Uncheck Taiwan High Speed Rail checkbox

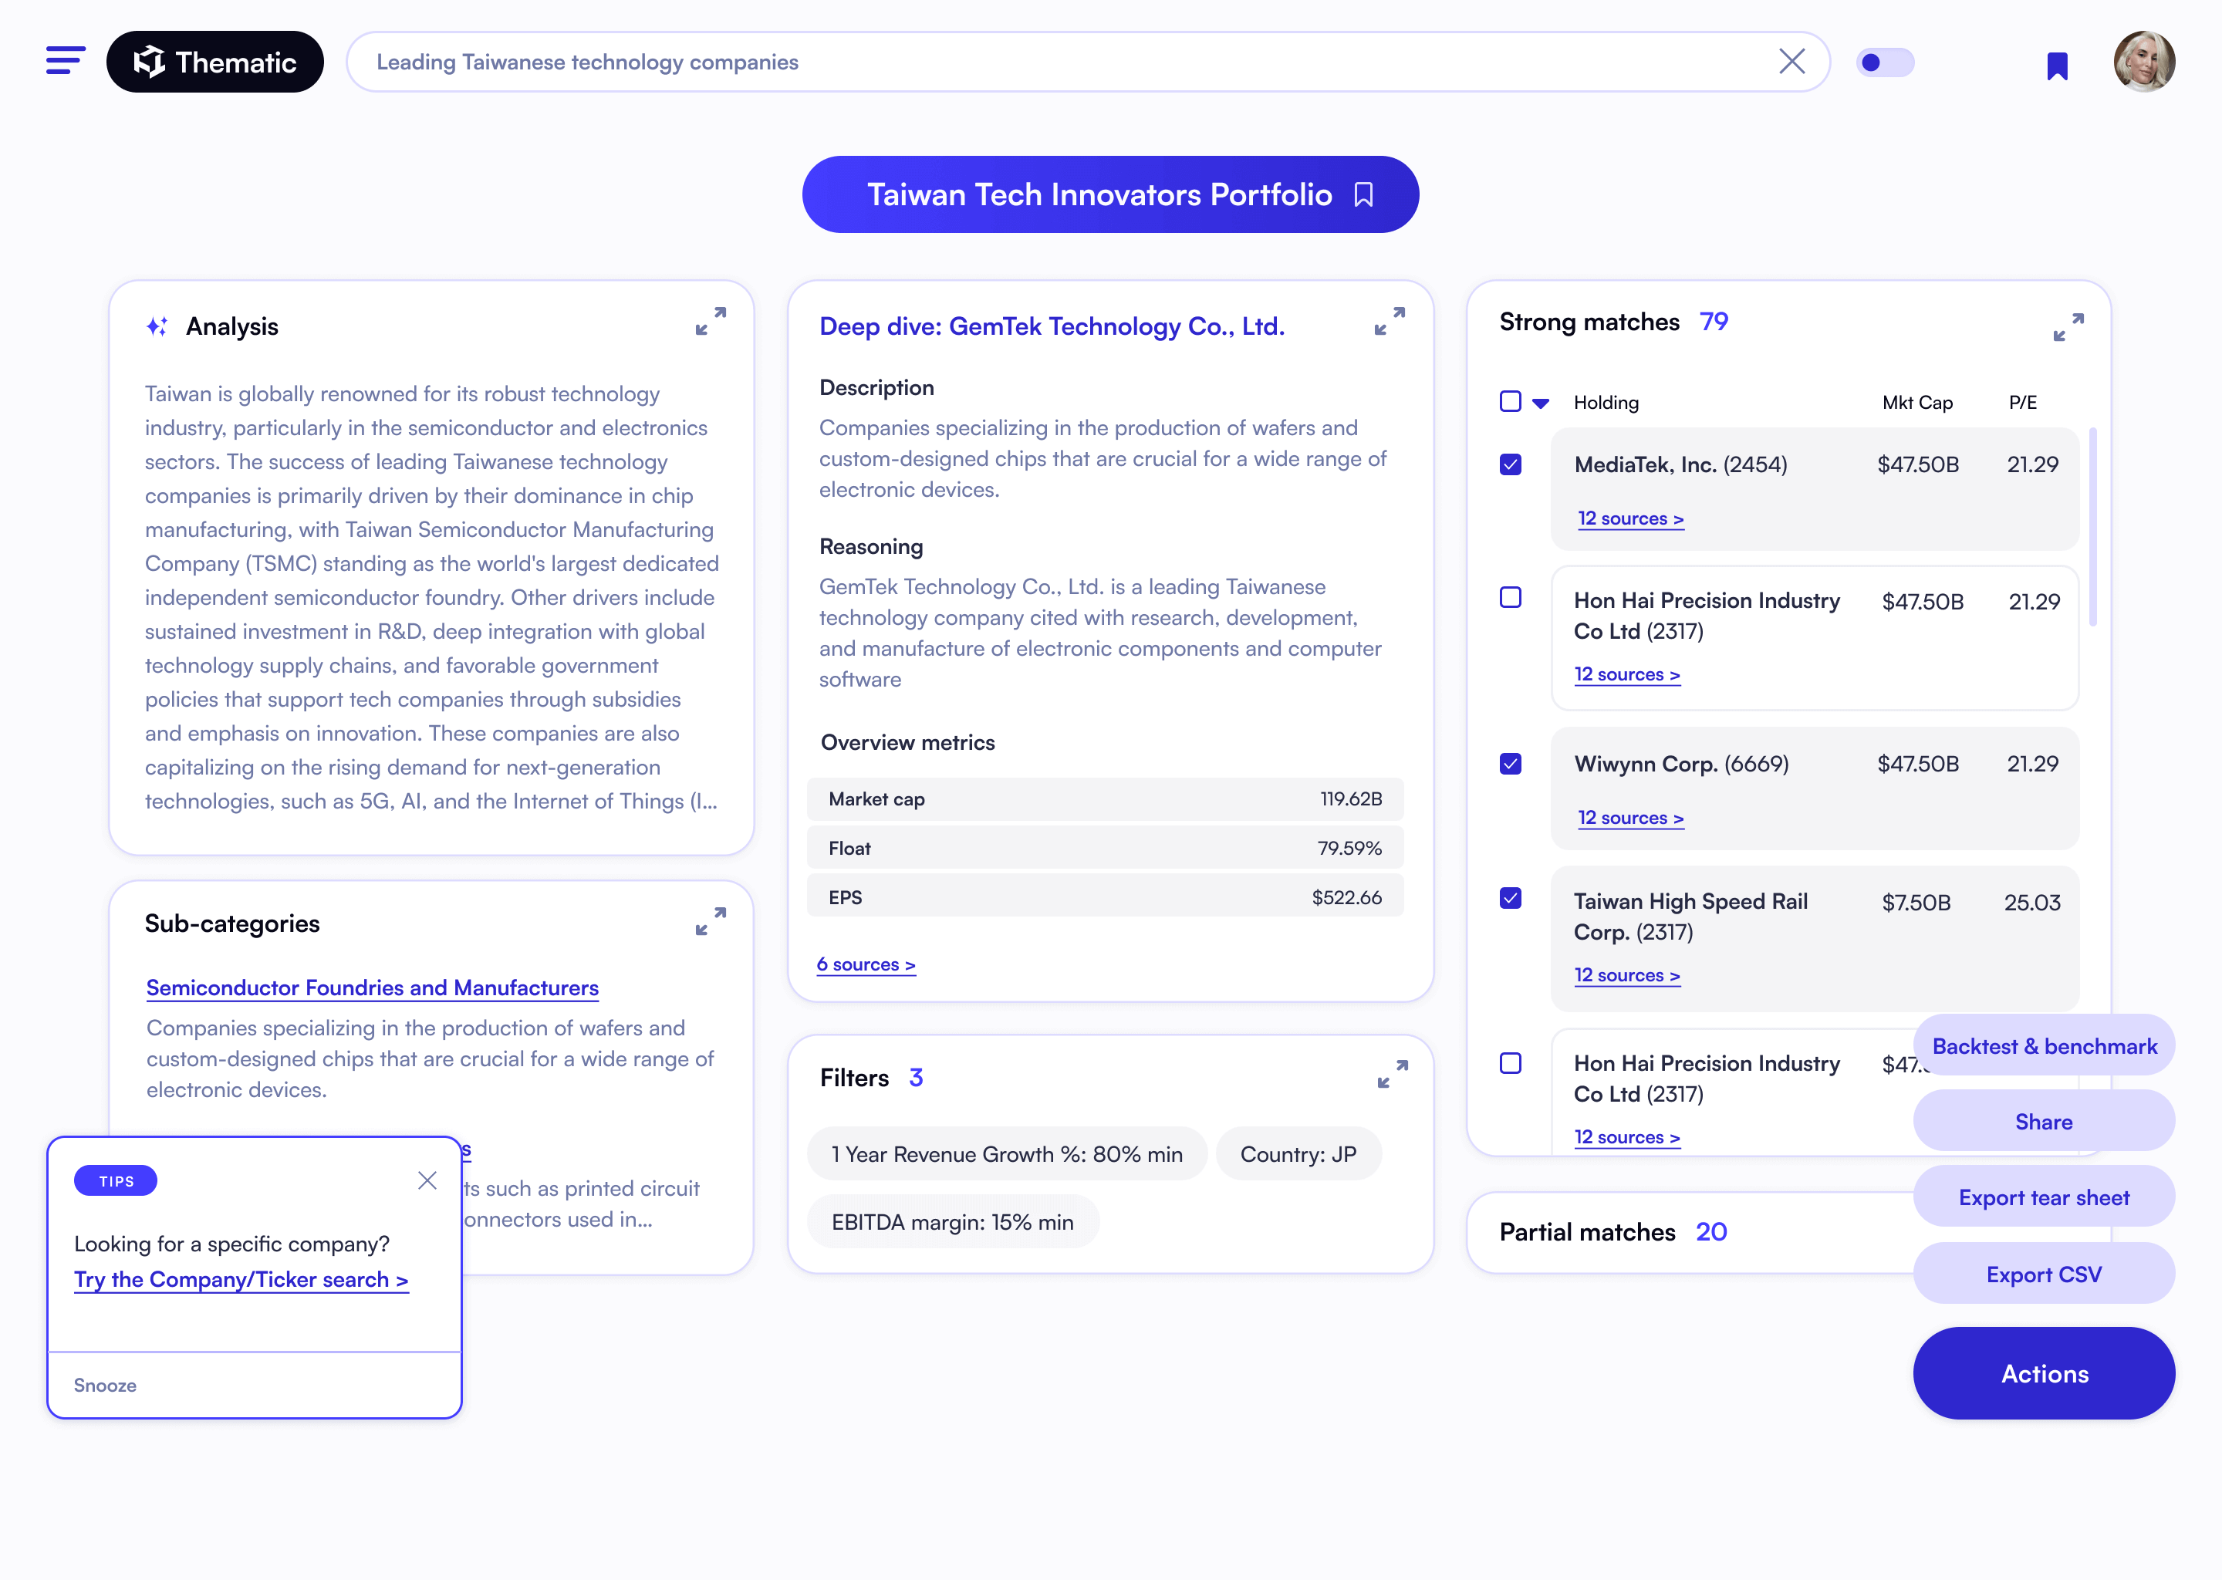(1510, 898)
